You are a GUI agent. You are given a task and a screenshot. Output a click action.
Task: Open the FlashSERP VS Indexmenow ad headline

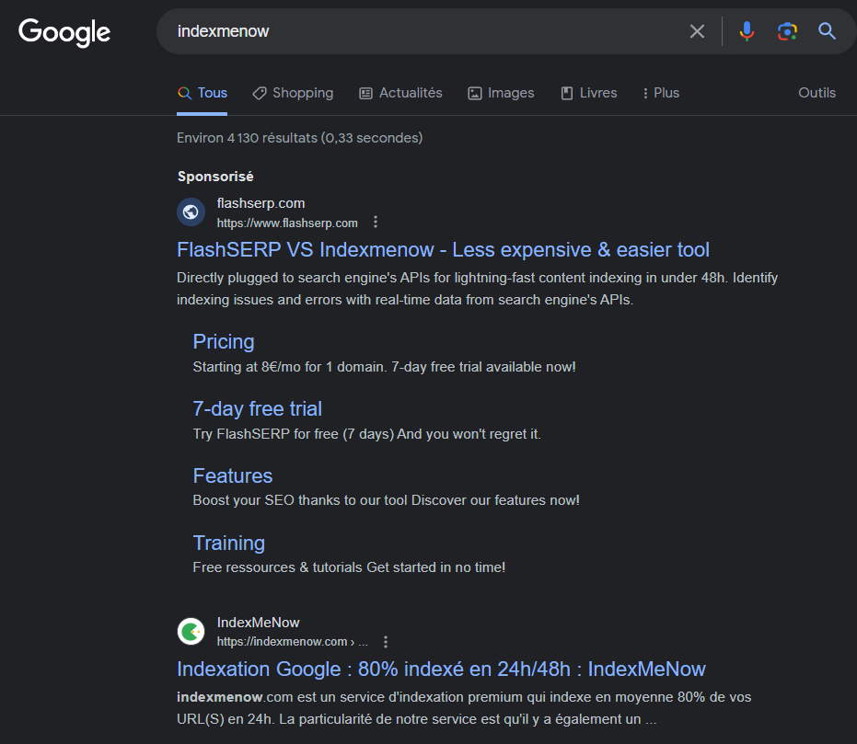click(443, 249)
